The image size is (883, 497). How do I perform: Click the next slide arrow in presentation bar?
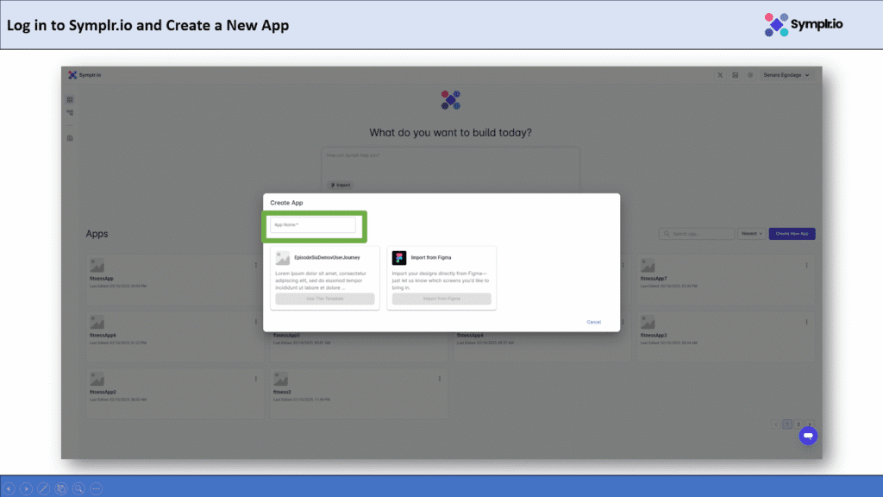26,488
